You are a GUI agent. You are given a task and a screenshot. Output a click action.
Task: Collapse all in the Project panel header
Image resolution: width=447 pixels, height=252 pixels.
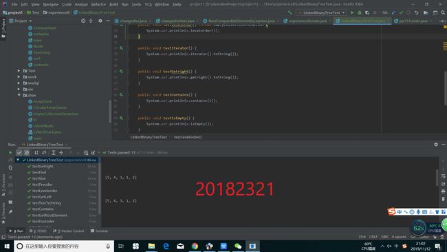coord(91,21)
